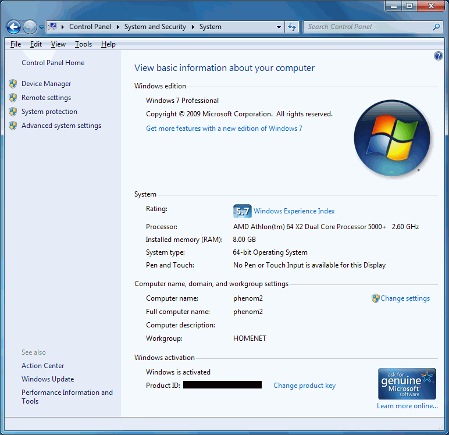Screen dimensions: 449x435
Task: Expand the arrow after System and Security
Action: [193, 27]
